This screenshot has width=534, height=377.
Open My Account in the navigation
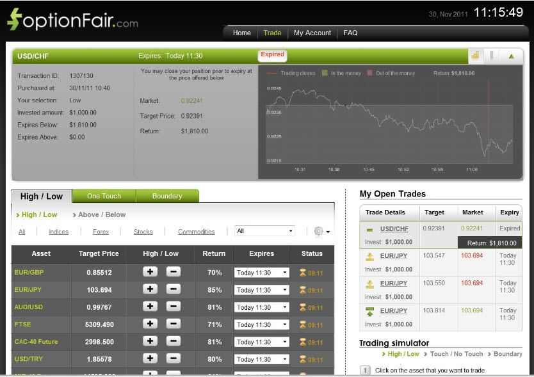click(x=312, y=33)
